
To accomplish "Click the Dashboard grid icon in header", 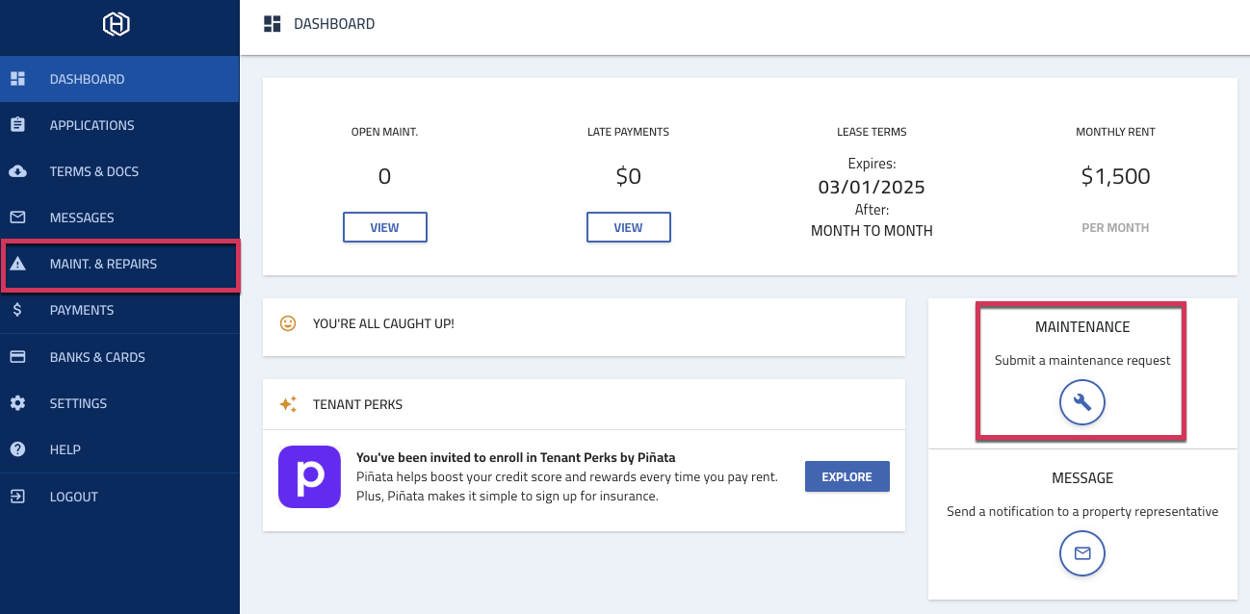I will pyautogui.click(x=273, y=24).
